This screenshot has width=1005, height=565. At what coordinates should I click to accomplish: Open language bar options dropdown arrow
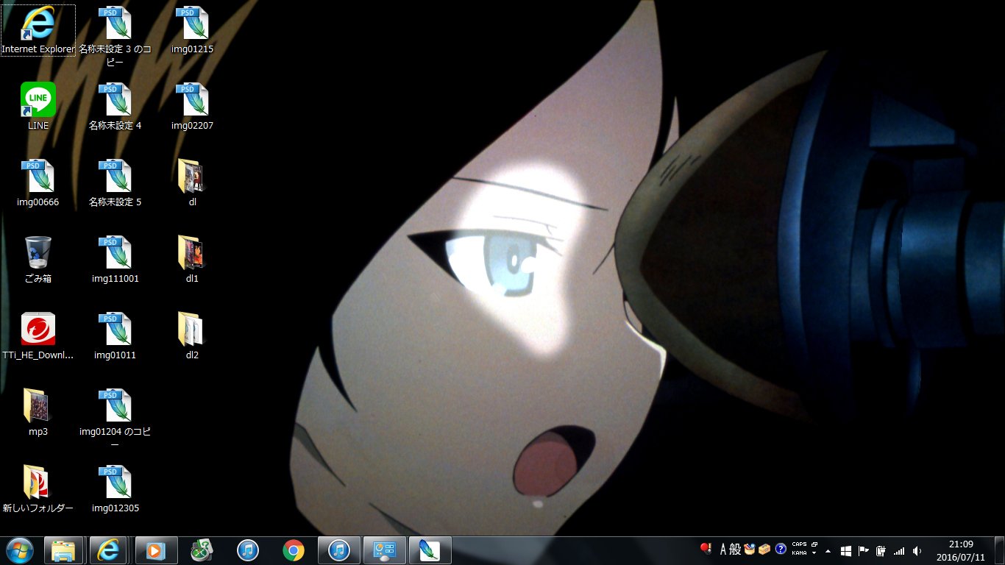tap(814, 553)
